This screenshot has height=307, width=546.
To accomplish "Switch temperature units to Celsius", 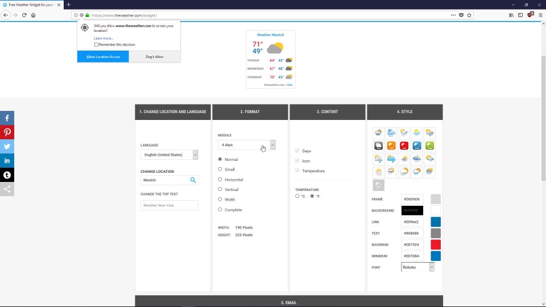I will point(297,196).
